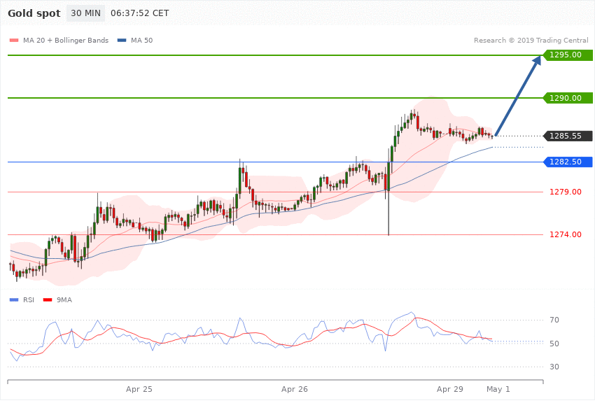The width and height of the screenshot is (595, 403).
Task: Click the 1279.00 red support label
Action: 566,192
